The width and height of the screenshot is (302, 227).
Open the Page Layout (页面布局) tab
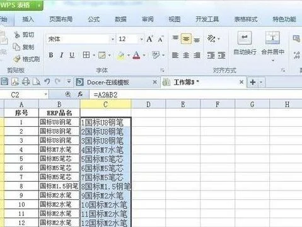61,20
